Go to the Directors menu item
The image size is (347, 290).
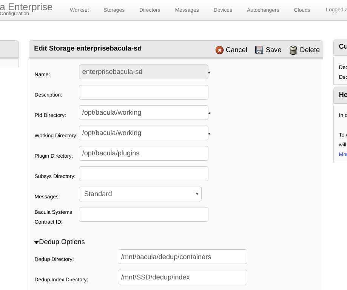150,10
